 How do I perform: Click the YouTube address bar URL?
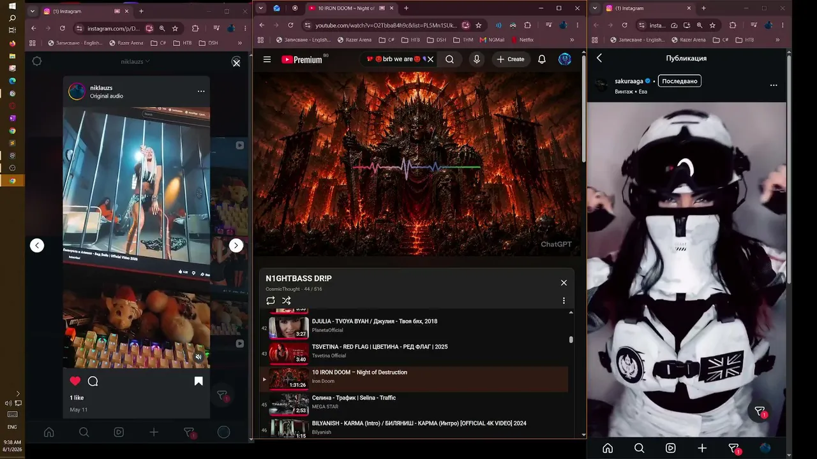click(x=386, y=25)
